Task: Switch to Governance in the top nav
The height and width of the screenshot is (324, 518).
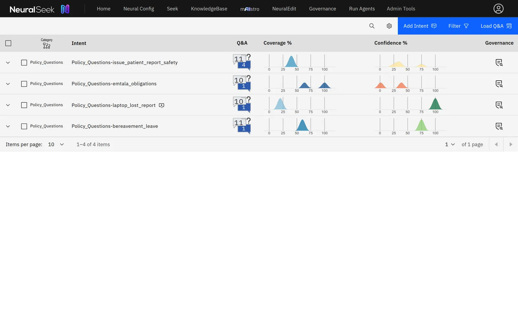Action: click(322, 9)
